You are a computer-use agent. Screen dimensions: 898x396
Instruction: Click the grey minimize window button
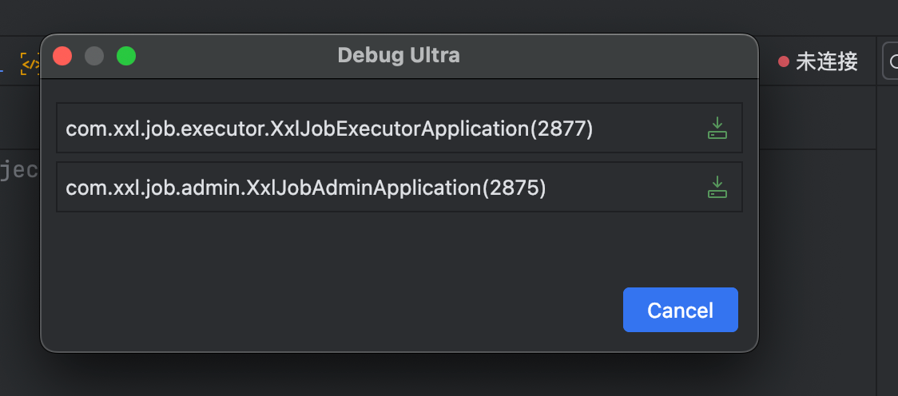pos(94,56)
